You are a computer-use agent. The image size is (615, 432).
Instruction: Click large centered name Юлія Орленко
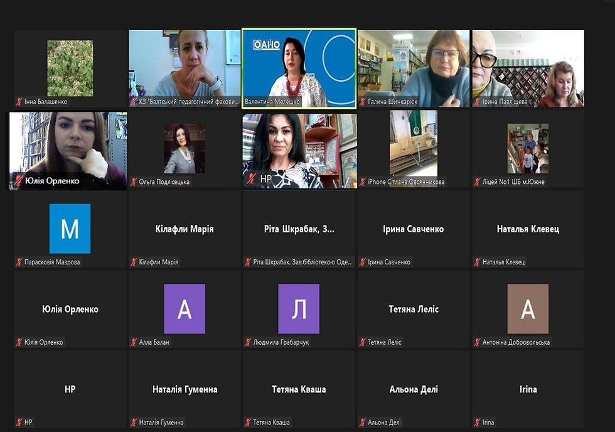pos(70,309)
